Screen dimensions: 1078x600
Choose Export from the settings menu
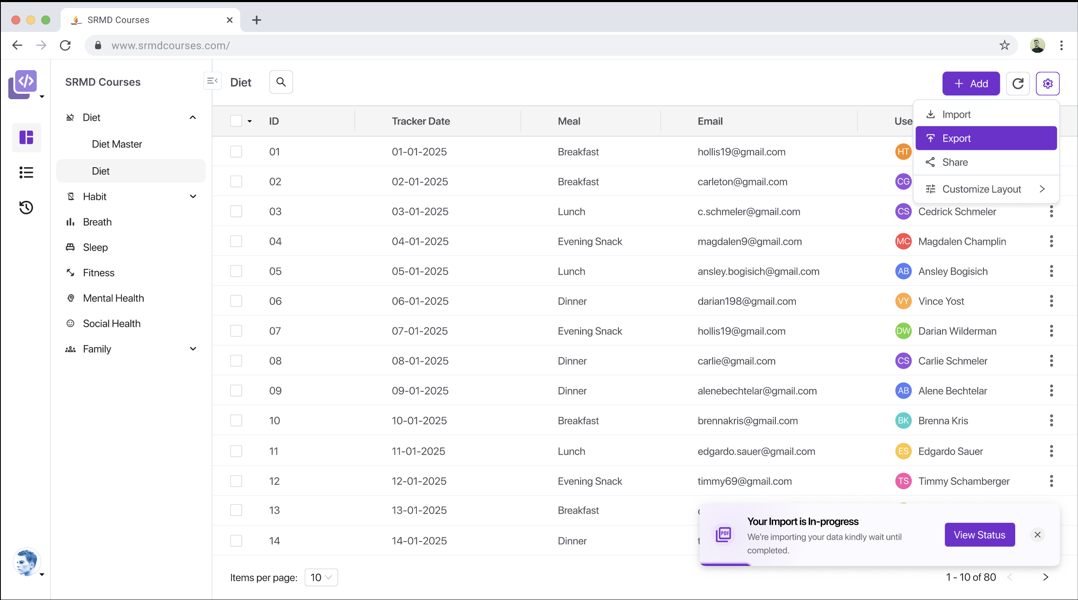click(986, 138)
